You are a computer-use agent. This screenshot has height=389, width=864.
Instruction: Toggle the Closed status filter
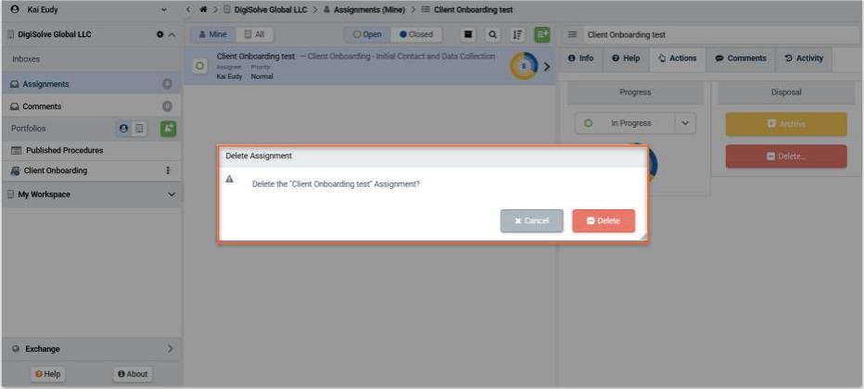pyautogui.click(x=416, y=34)
